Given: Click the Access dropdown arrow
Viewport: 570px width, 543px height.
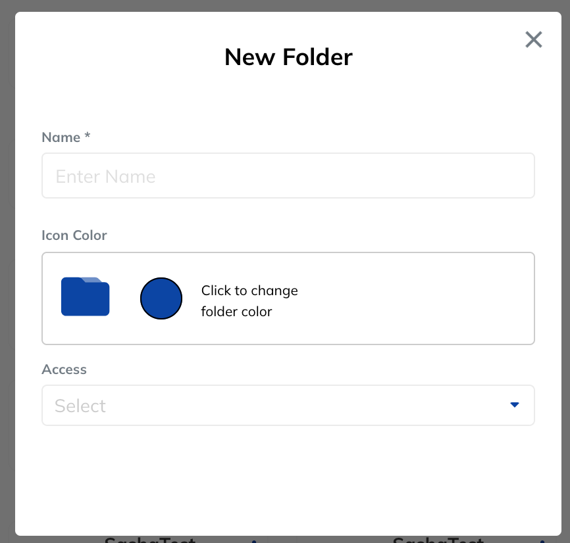Looking at the screenshot, I should (x=514, y=405).
